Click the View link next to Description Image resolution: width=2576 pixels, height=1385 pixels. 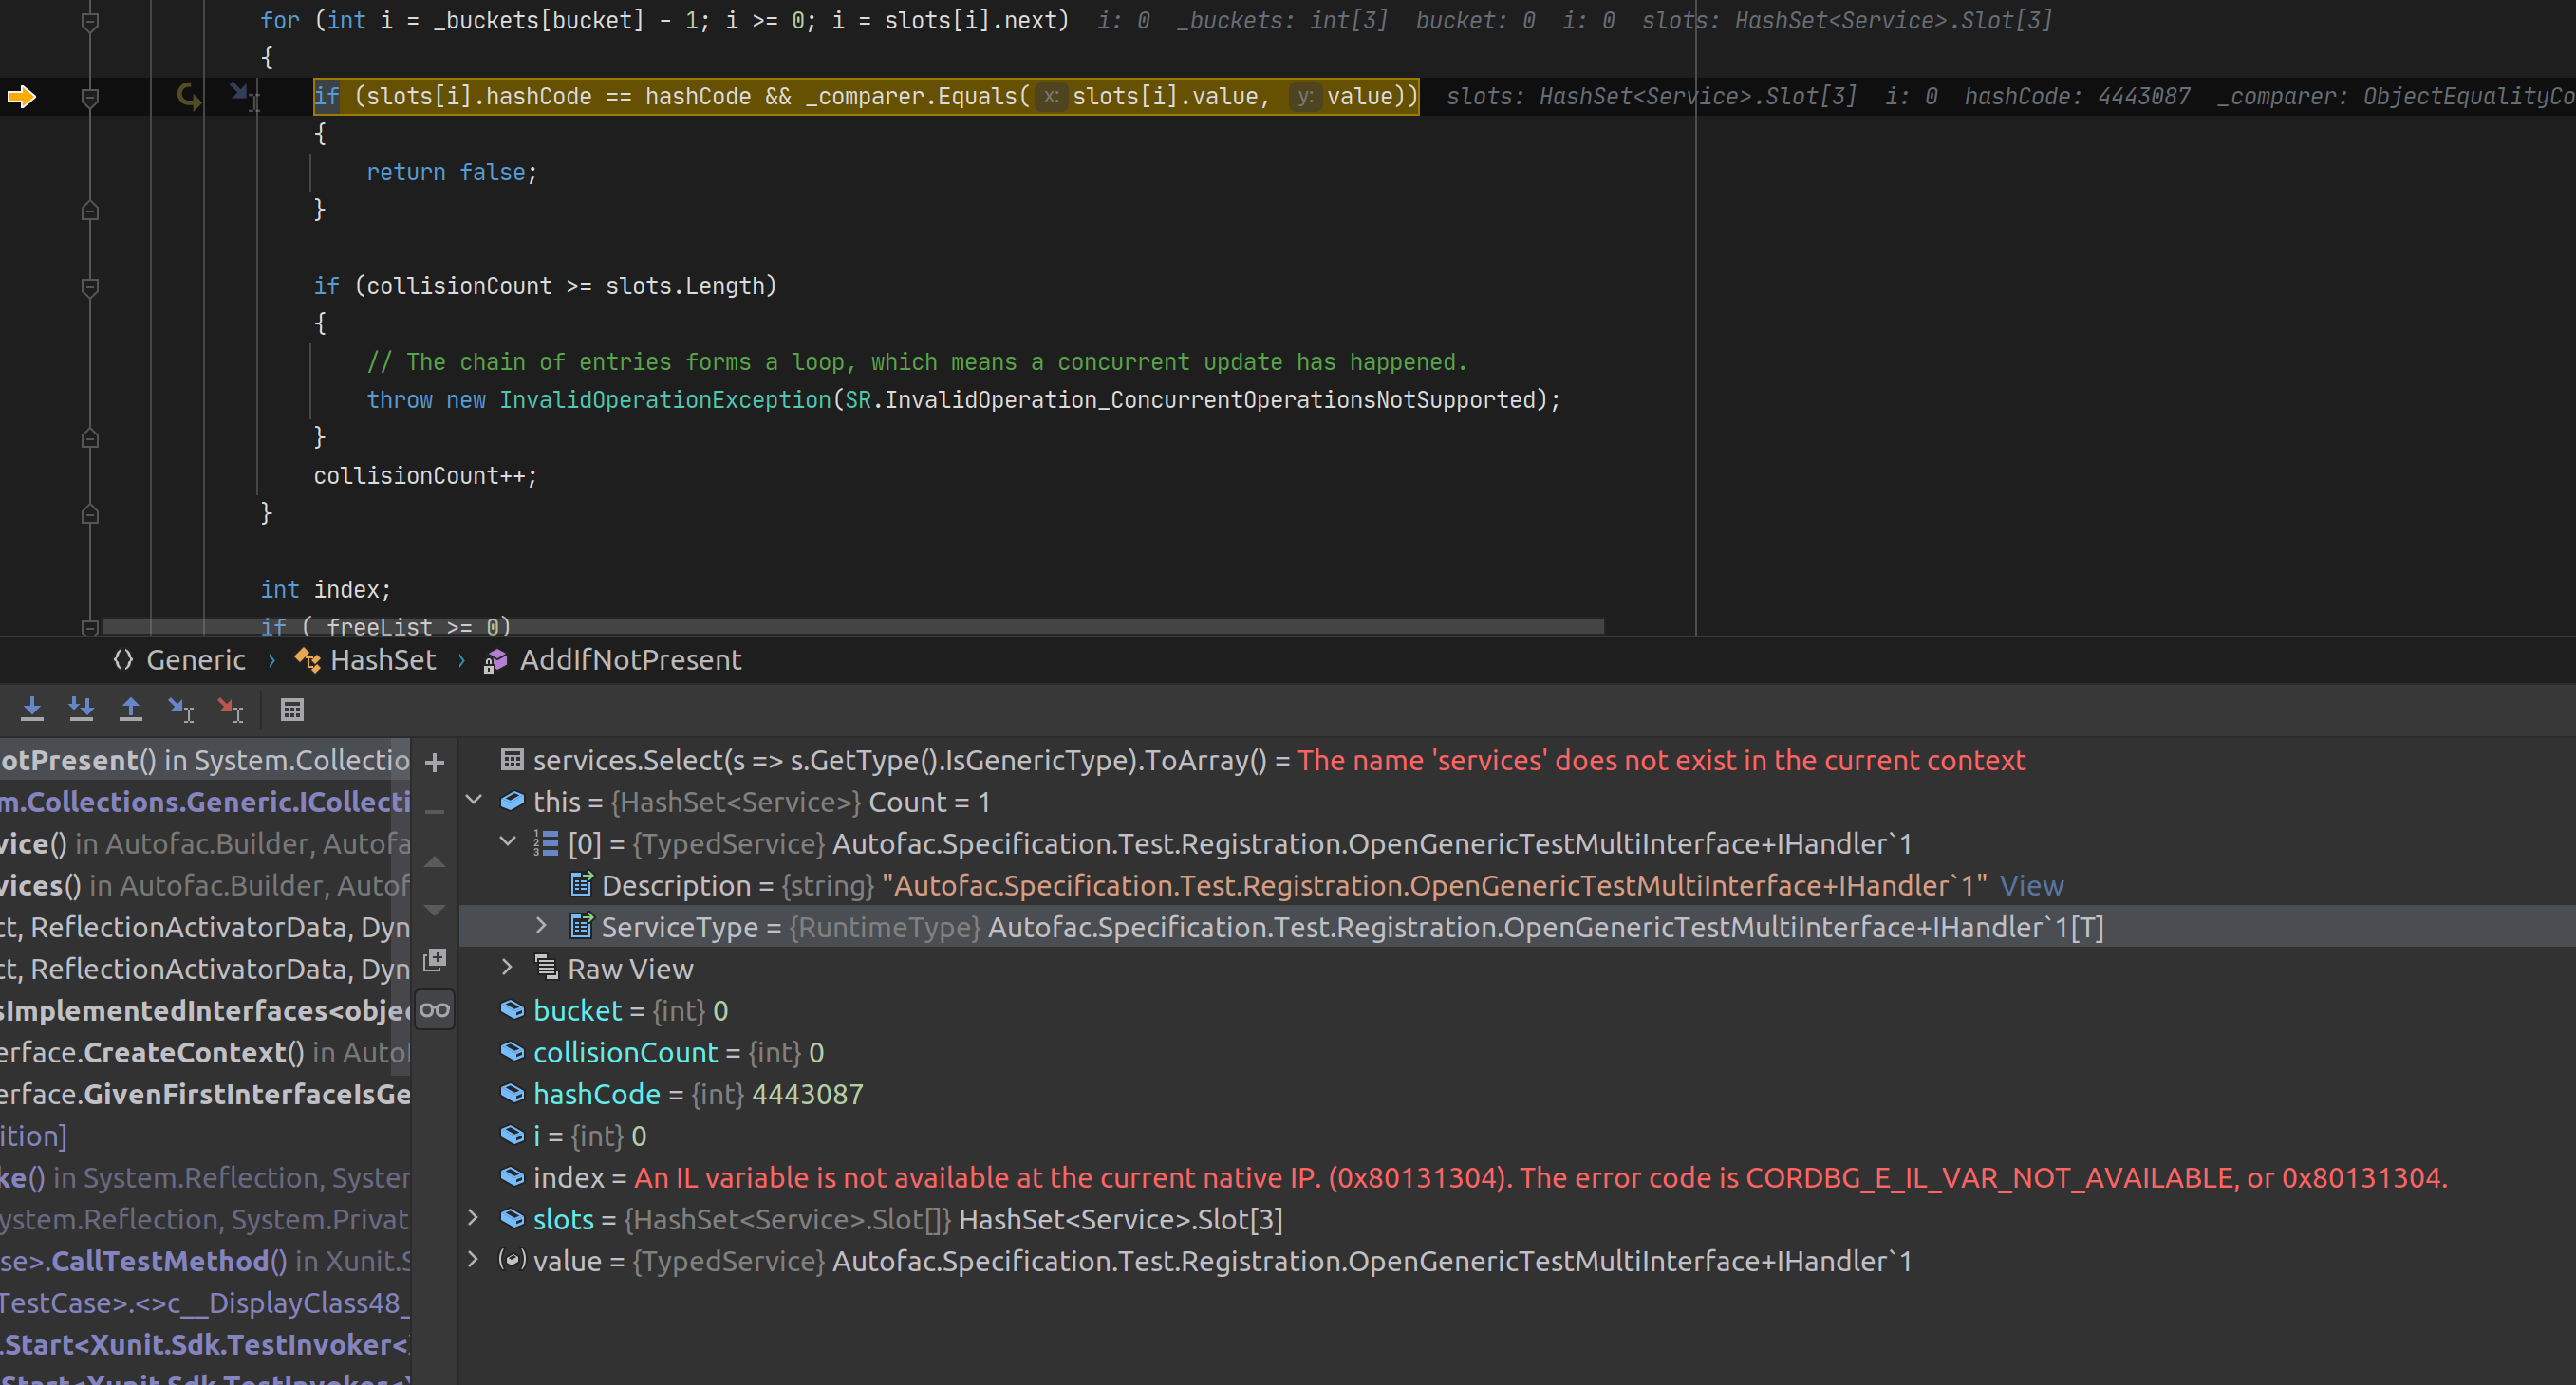2031,885
